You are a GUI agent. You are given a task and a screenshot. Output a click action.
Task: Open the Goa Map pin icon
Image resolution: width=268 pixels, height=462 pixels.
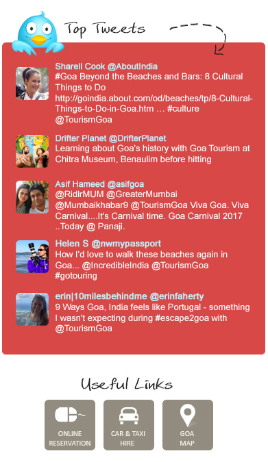coord(188,425)
